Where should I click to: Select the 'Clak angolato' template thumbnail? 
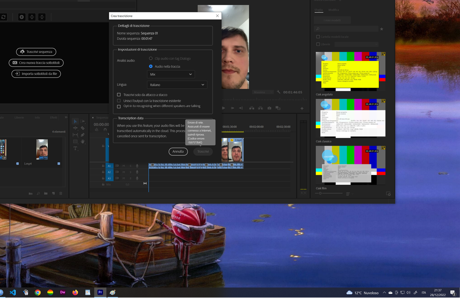click(351, 72)
